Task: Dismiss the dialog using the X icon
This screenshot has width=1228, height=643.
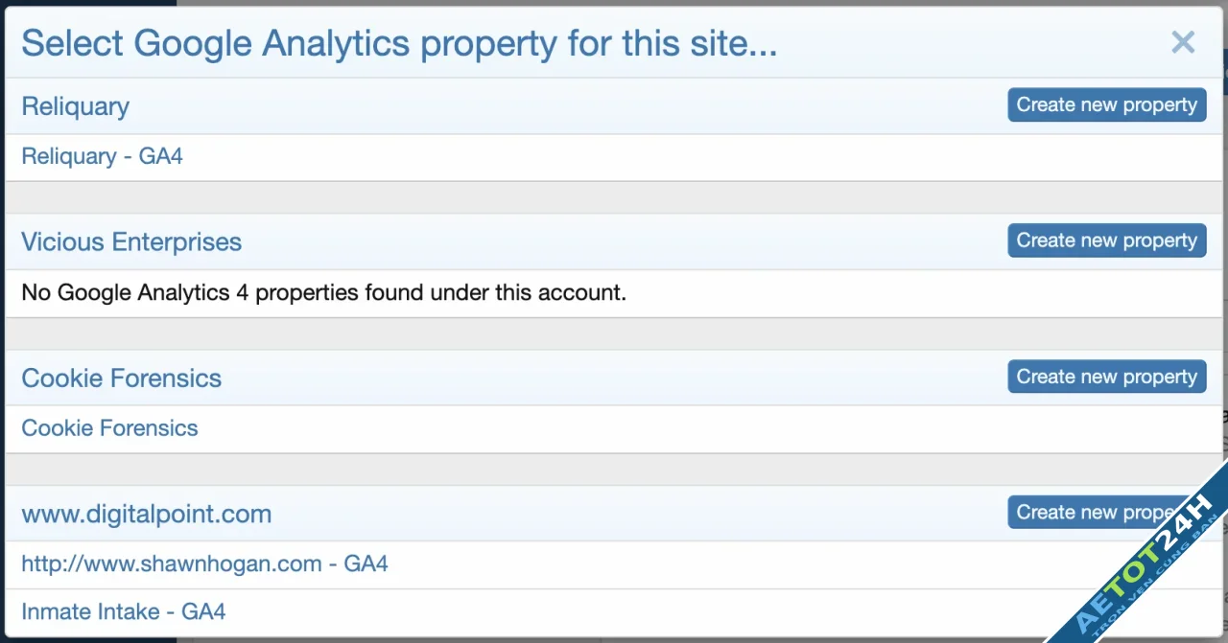Action: (1182, 42)
